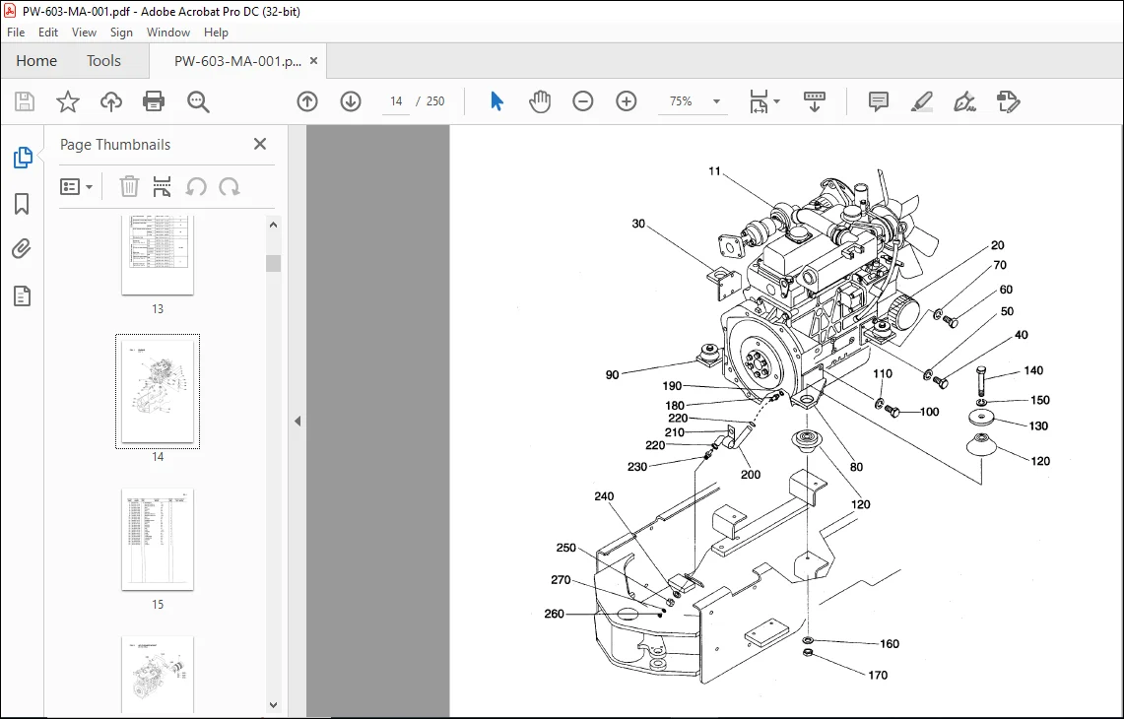Open Page Thumbnails panel in sidebar
This screenshot has width=1124, height=719.
pos(23,157)
